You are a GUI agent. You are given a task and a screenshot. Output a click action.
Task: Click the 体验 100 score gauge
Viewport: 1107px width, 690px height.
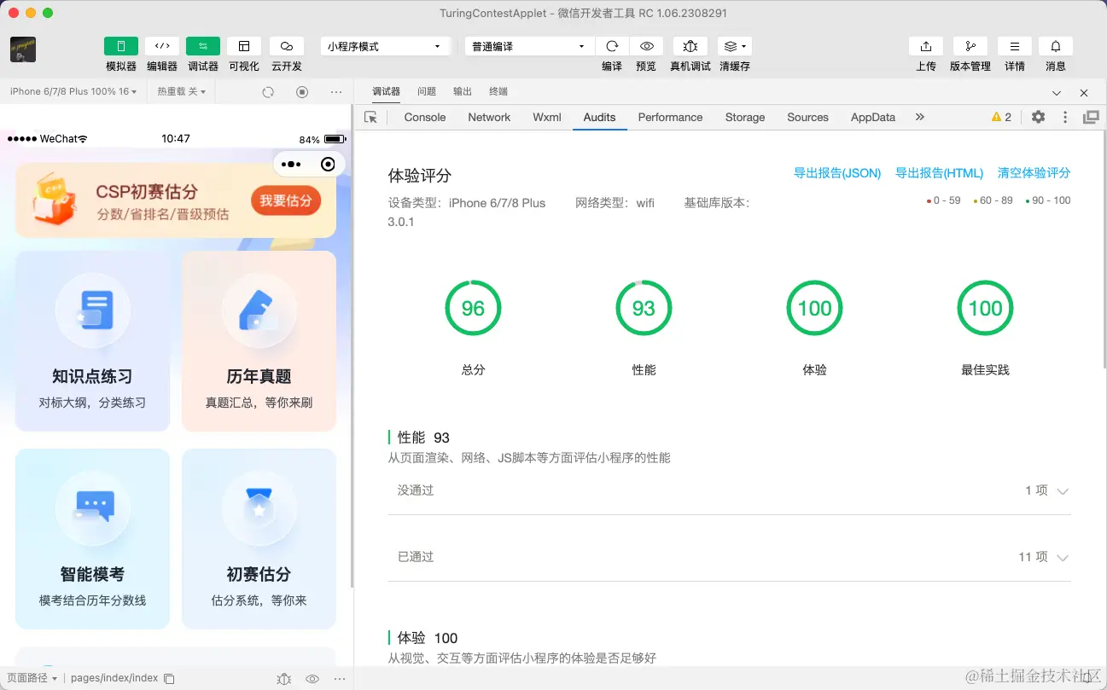[x=814, y=308]
